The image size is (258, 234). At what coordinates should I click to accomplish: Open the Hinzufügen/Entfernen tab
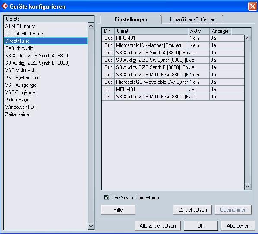click(x=192, y=19)
